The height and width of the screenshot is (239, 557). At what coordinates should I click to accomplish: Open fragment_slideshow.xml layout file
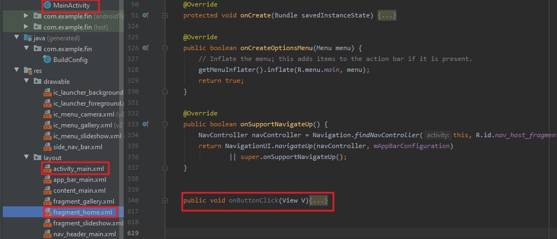pyautogui.click(x=88, y=223)
